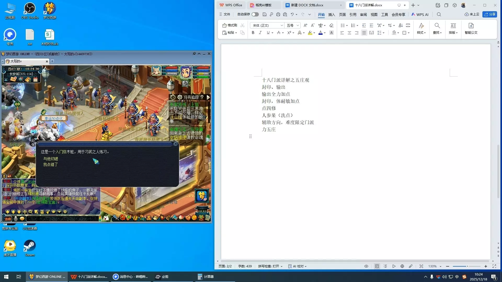The image size is (502, 282).
Task: Click the print icon in quick toolbar
Action: coord(278,14)
